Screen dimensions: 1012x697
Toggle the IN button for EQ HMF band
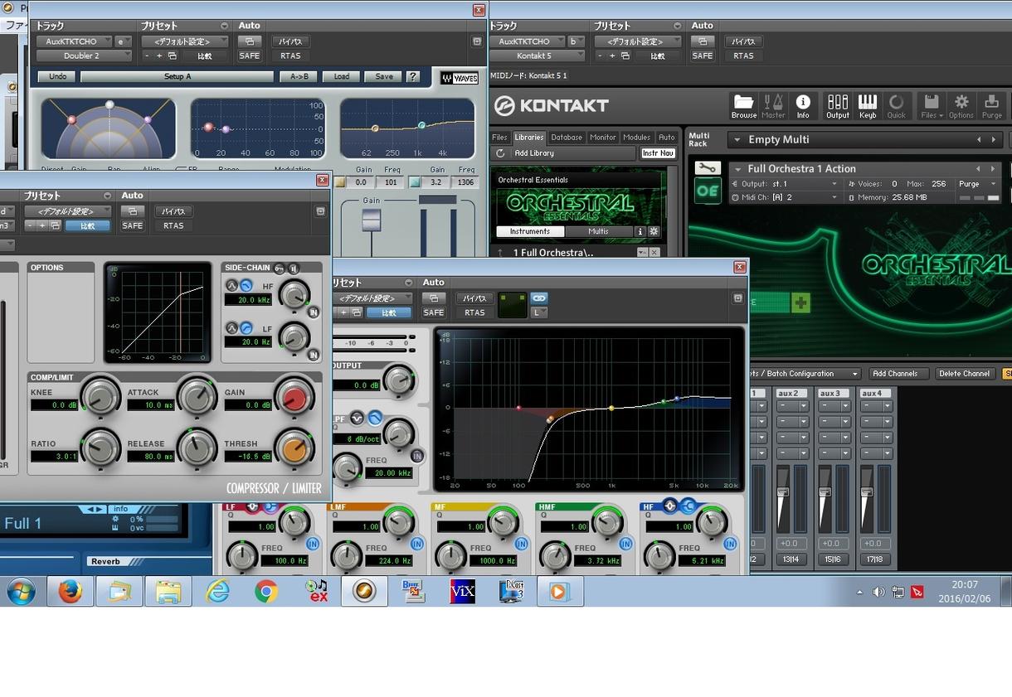pyautogui.click(x=625, y=544)
